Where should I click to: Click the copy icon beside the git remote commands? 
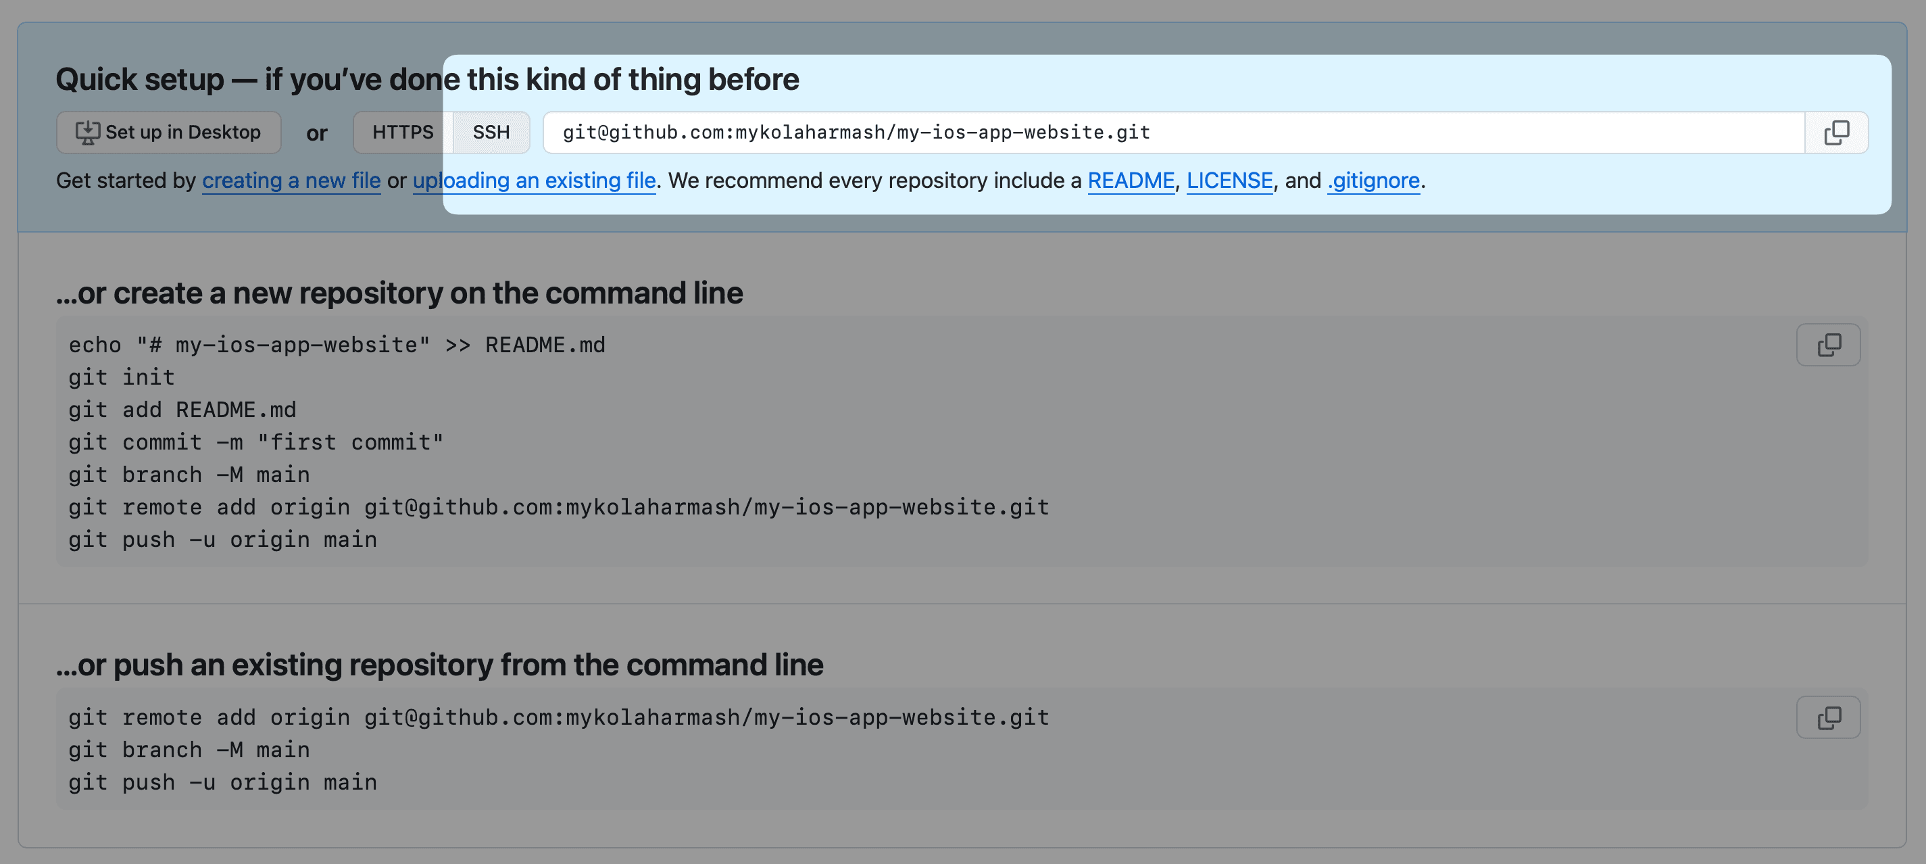coord(1828,717)
